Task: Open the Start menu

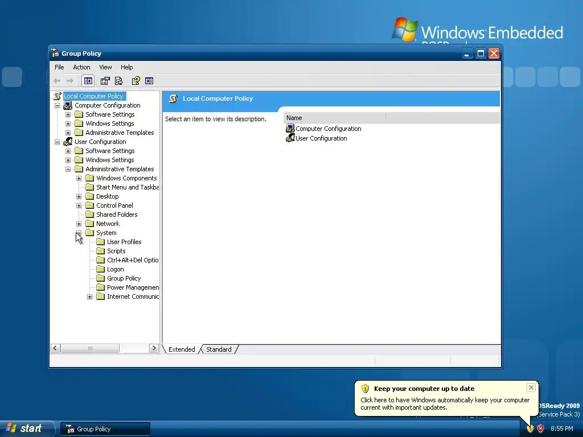Action: point(26,428)
